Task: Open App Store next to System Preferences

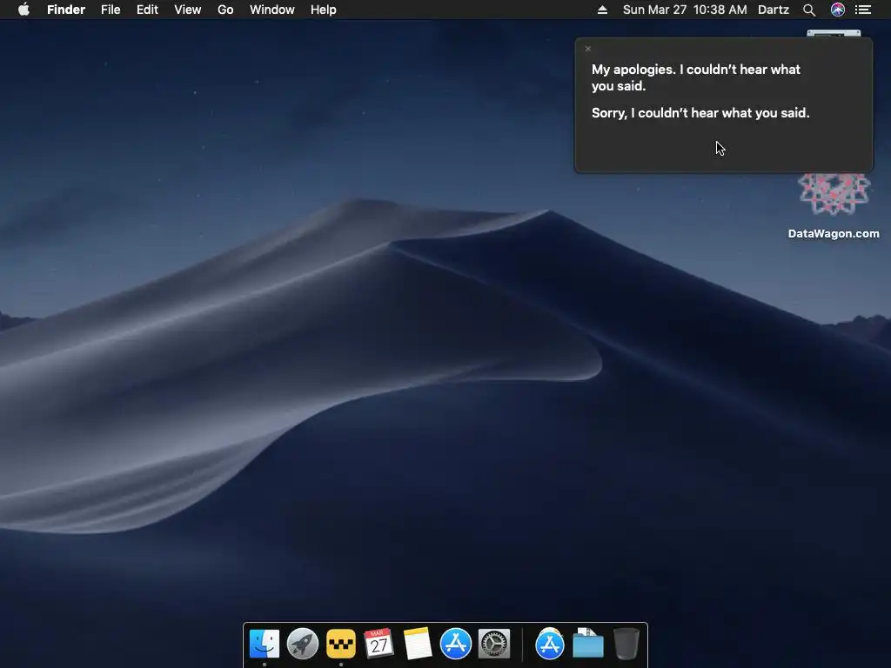Action: 456,644
